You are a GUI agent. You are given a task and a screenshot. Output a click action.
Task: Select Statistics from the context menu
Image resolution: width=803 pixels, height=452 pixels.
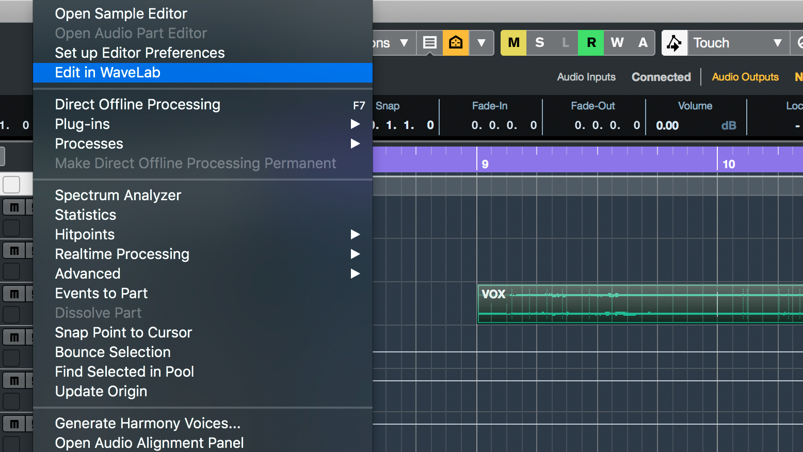pyautogui.click(x=85, y=215)
